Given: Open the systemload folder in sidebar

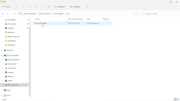Looking at the screenshot, I should (x=12, y=41).
